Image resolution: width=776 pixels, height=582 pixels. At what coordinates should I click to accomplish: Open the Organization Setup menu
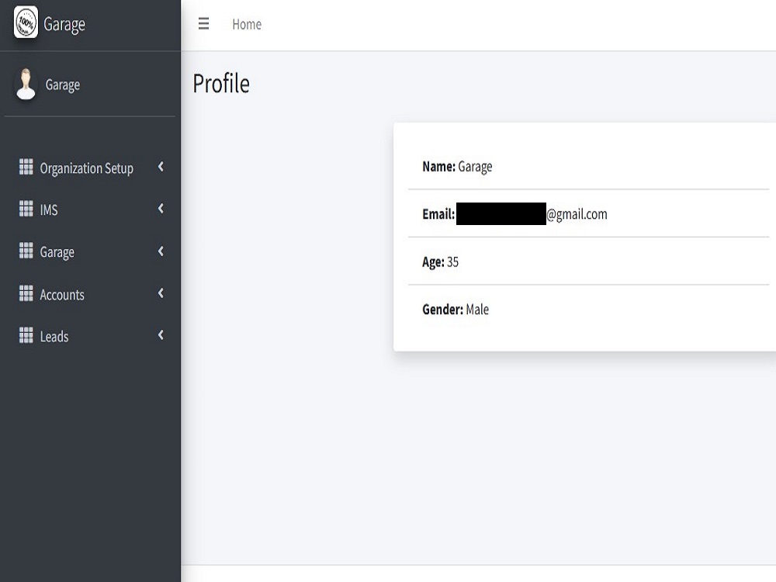coord(91,168)
